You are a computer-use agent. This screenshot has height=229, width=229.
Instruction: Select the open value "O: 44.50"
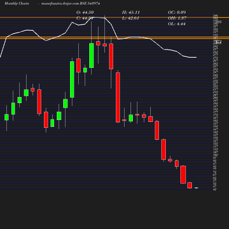tap(85, 12)
